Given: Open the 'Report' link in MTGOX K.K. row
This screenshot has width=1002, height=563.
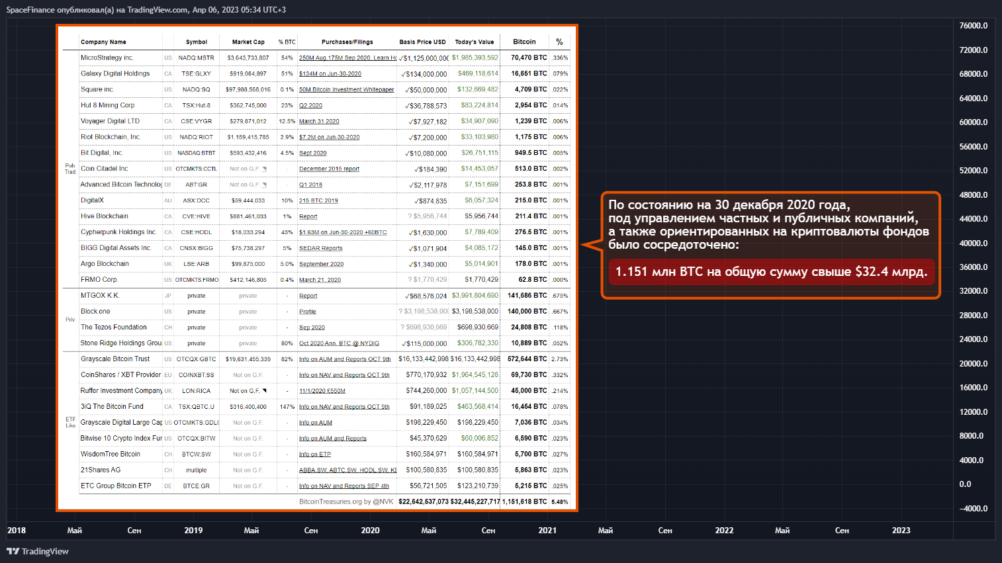Looking at the screenshot, I should click(308, 296).
